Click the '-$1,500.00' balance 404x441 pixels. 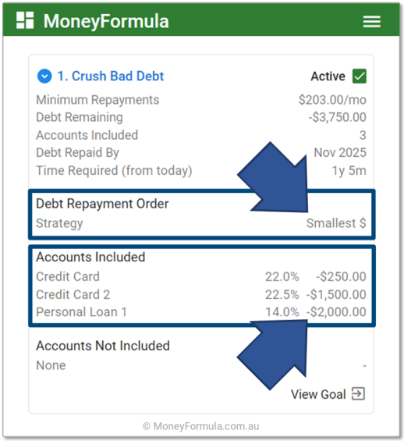click(336, 295)
